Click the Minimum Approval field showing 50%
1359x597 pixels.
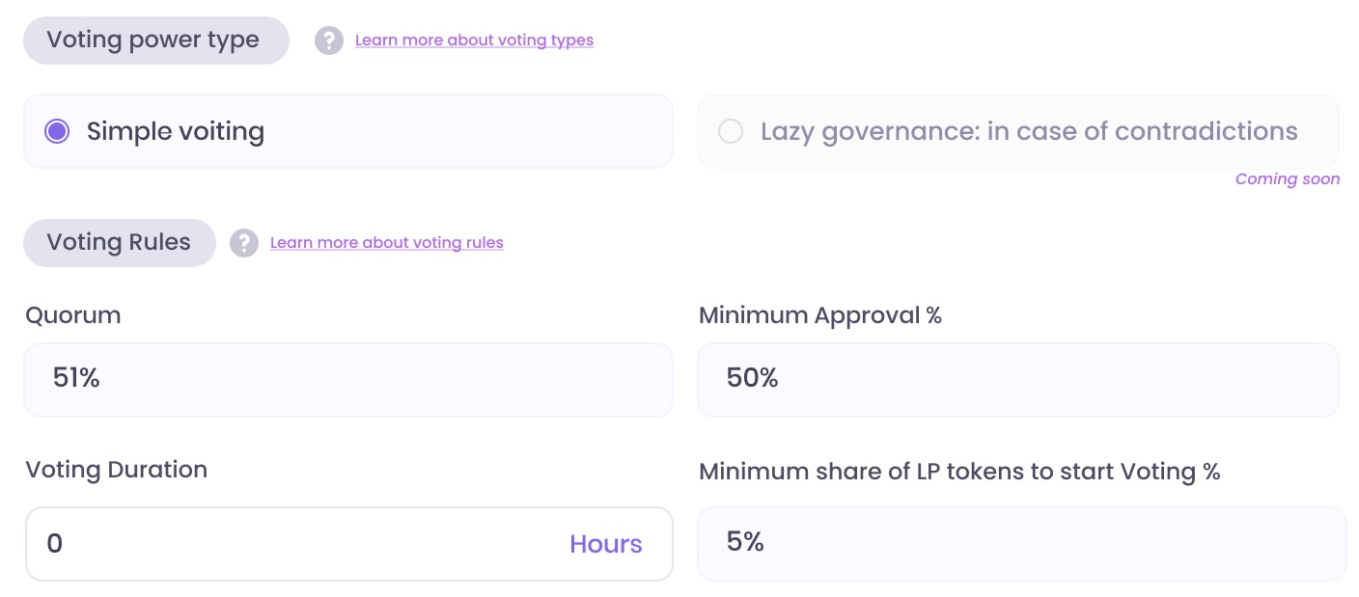(1017, 379)
